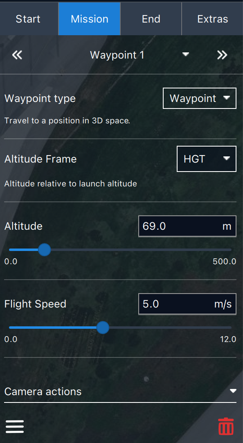Select the Mission tab
243x443 pixels.
90,19
